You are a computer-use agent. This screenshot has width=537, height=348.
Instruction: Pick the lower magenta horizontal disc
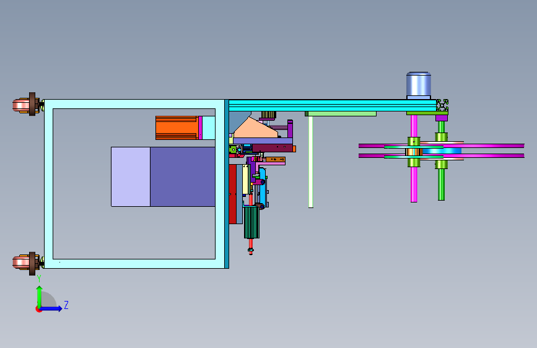pyautogui.click(x=441, y=156)
